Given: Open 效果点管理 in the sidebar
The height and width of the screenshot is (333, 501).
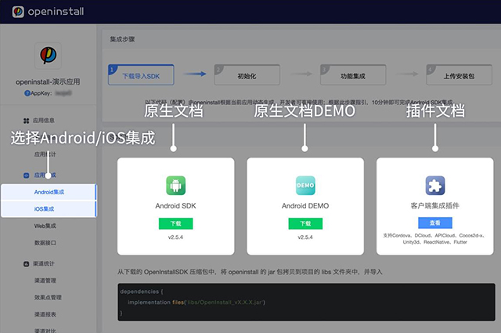Looking at the screenshot, I should [x=48, y=298].
